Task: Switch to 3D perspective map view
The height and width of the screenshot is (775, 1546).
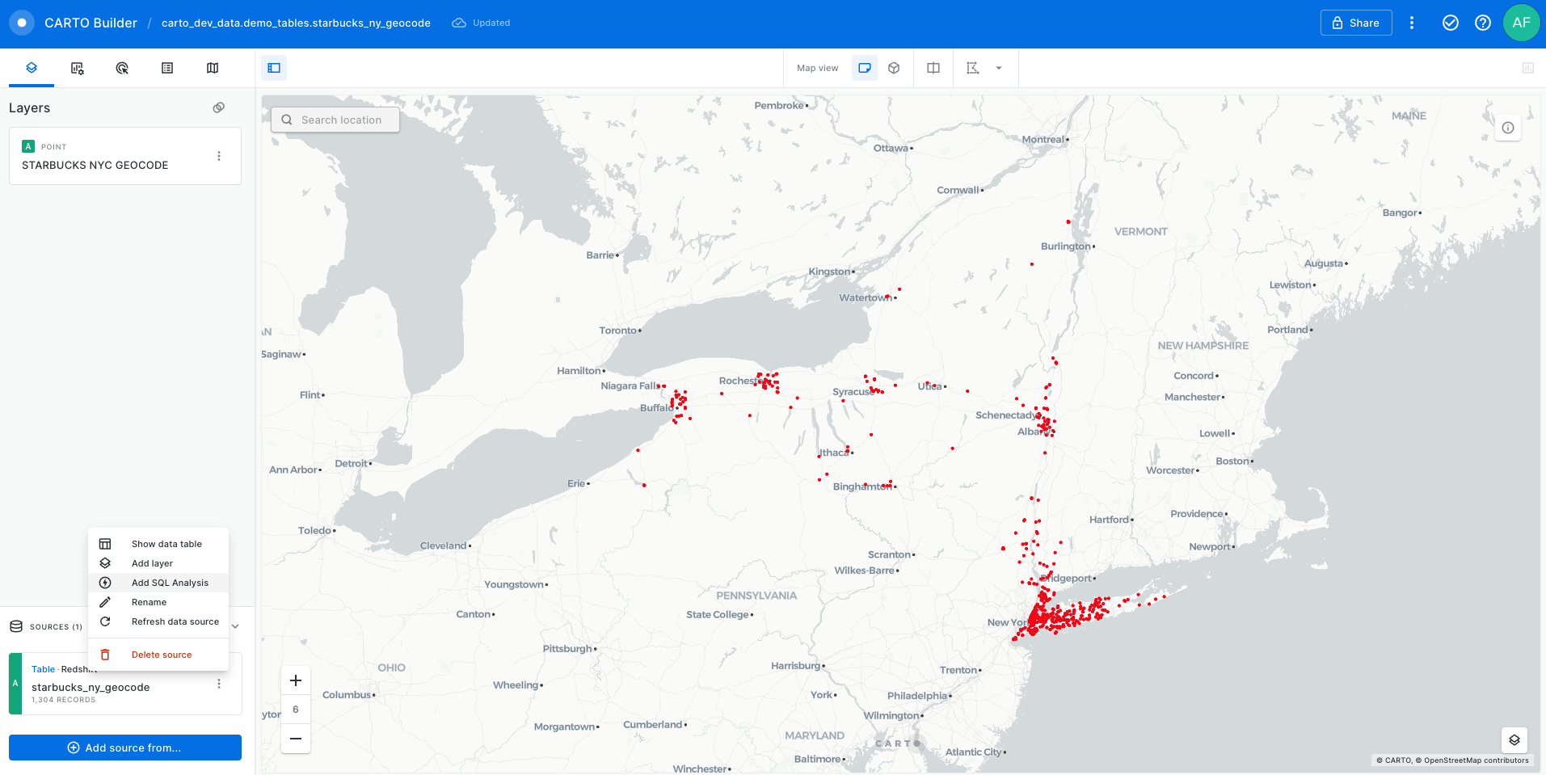Action: tap(894, 68)
